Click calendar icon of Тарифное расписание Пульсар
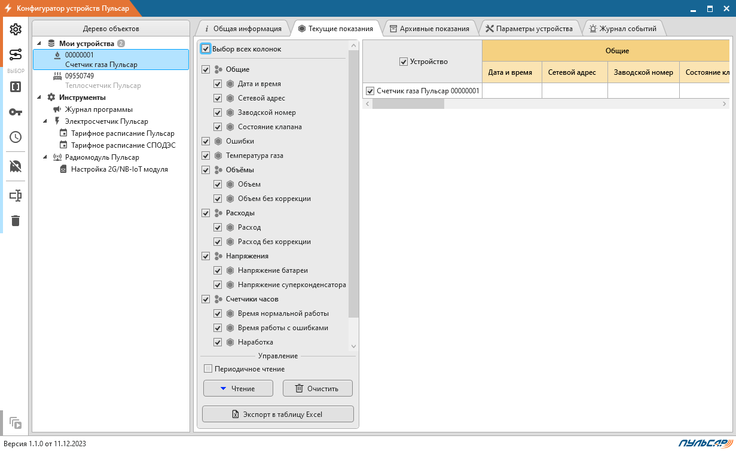The image size is (736, 451). click(63, 133)
